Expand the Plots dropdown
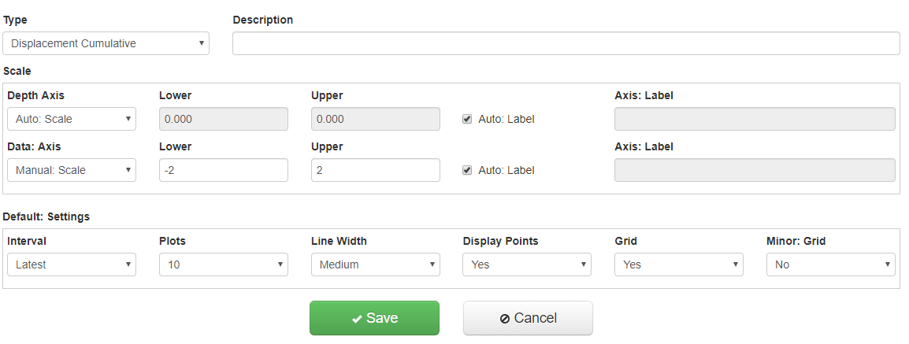The height and width of the screenshot is (344, 909). coord(224,264)
